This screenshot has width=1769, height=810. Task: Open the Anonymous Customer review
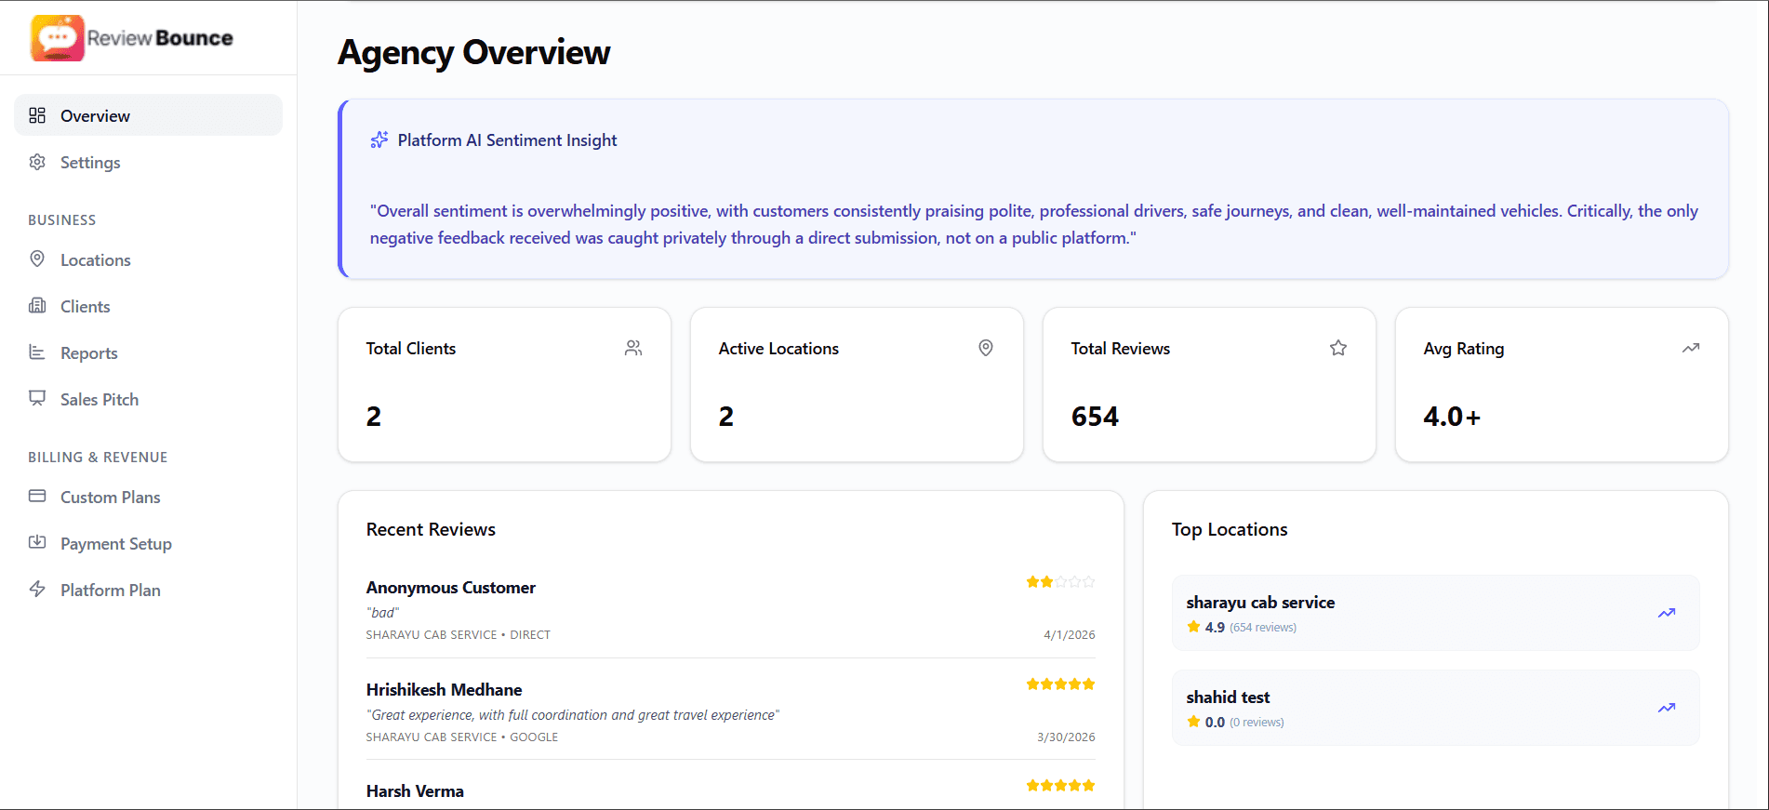(x=730, y=609)
